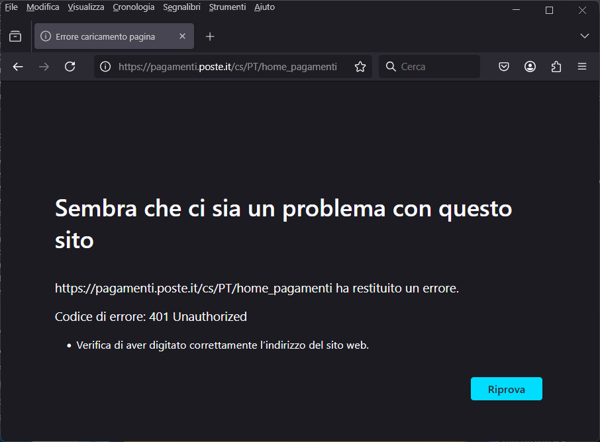The image size is (600, 442).
Task: Open the Visualizza menu
Action: tap(85, 7)
